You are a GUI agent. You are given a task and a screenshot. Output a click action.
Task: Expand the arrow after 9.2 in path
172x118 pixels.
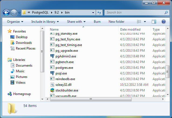pyautogui.click(x=62, y=12)
